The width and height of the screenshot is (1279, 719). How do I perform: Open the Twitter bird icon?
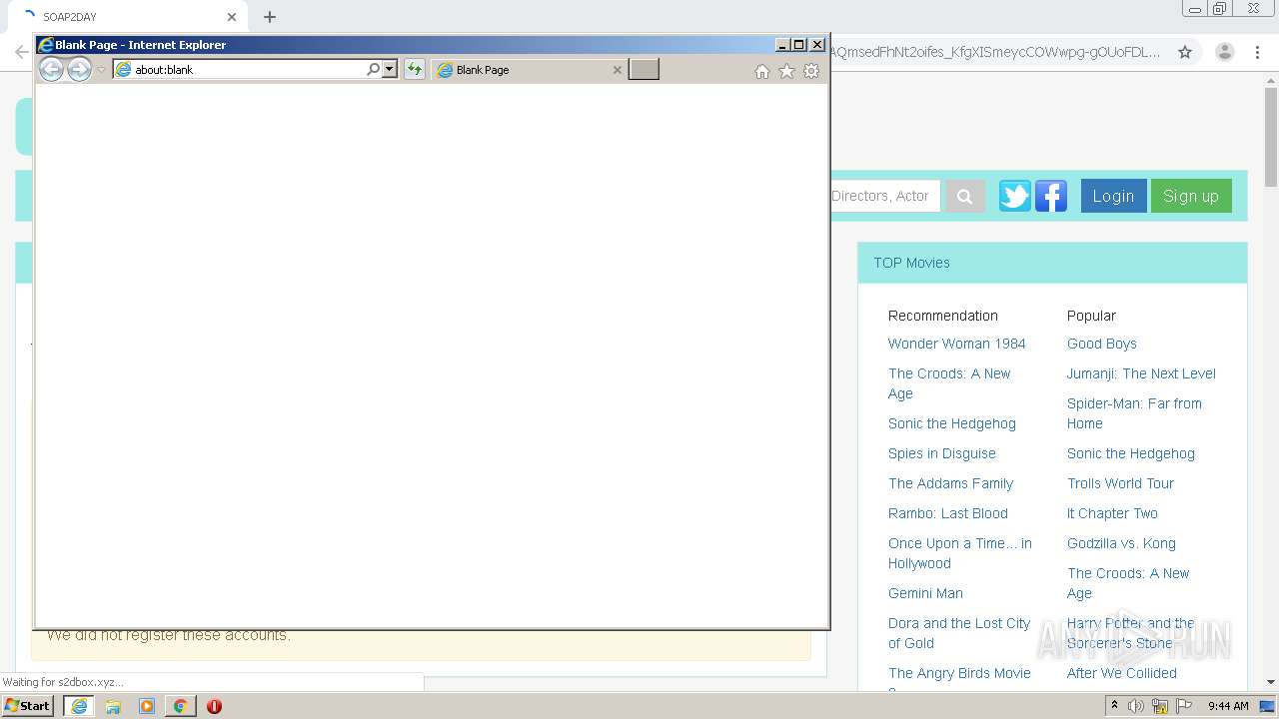pyautogui.click(x=1015, y=196)
